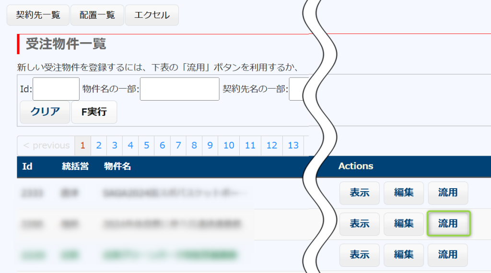Jump to page 5 in pagination
491x273 pixels.
tap(146, 146)
